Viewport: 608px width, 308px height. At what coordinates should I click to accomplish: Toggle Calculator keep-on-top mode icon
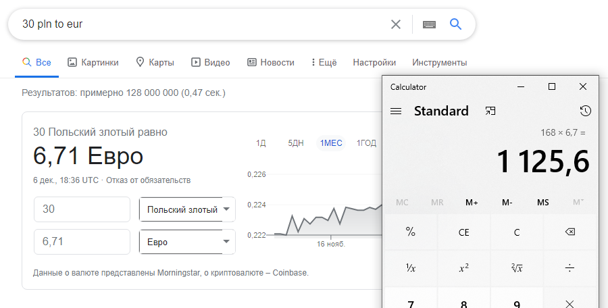click(490, 111)
